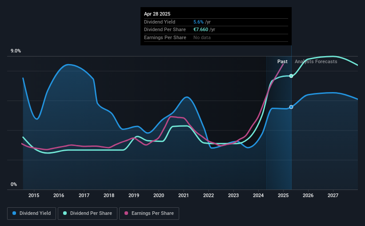Click the pink Earnings Per Share legend dot

click(x=126, y=213)
